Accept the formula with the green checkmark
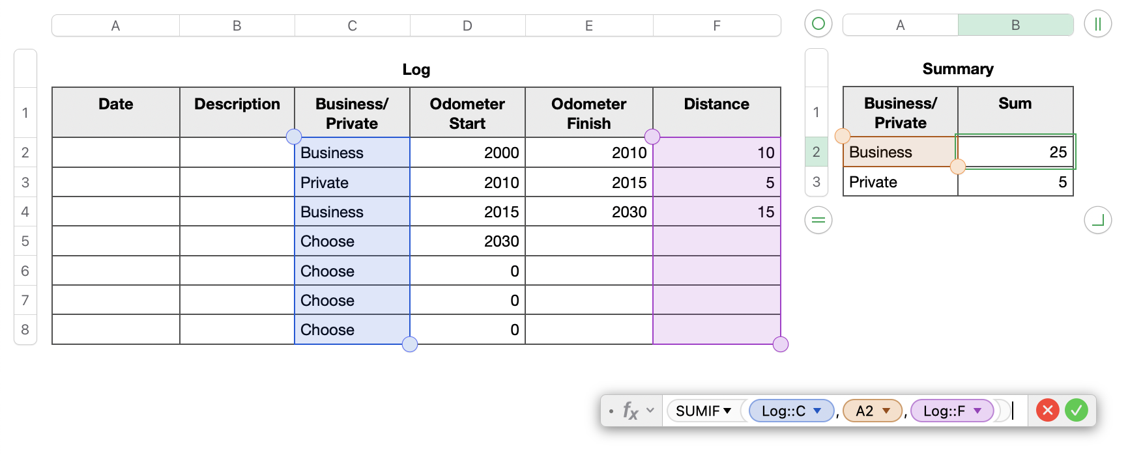 coord(1076,411)
